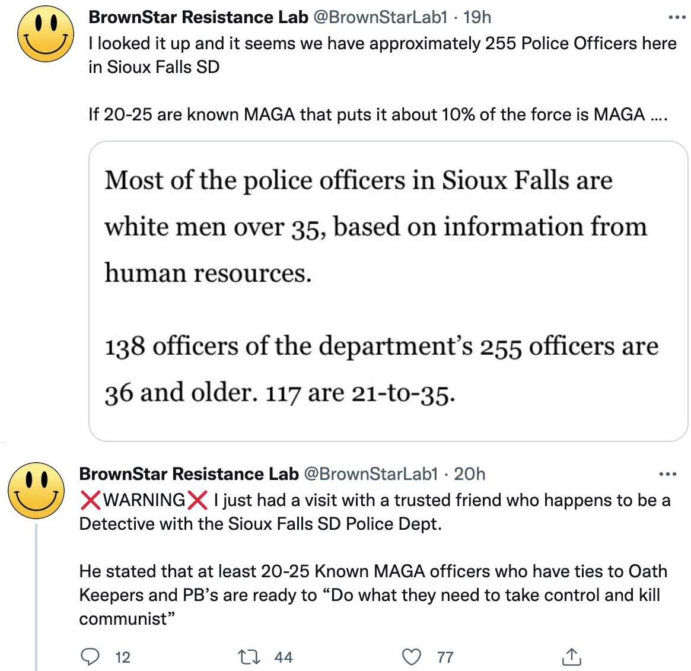Viewport: 691px width, 671px height.
Task: Open the 19h timestamp link
Action: (x=477, y=17)
